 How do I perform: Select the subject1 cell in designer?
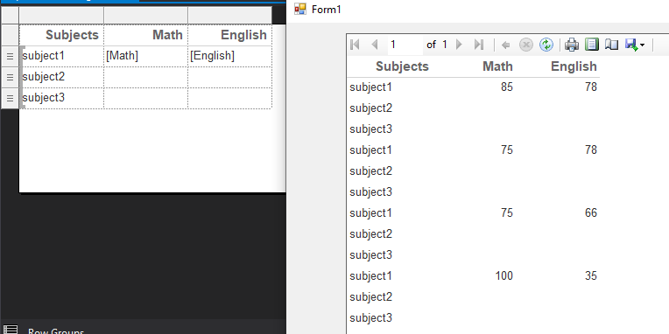[61, 56]
